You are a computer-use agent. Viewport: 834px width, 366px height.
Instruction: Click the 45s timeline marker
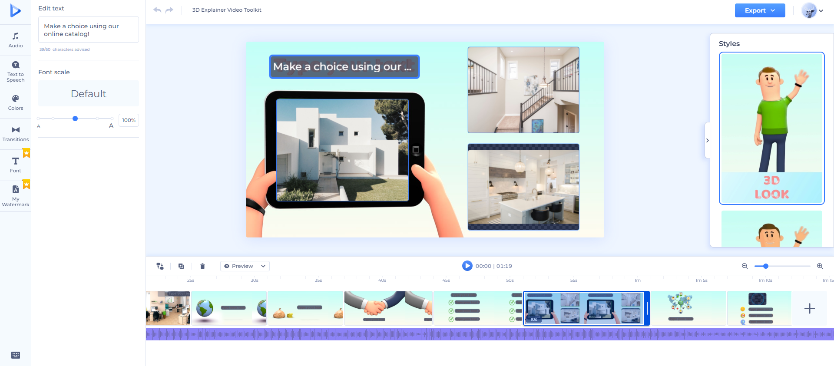(446, 280)
